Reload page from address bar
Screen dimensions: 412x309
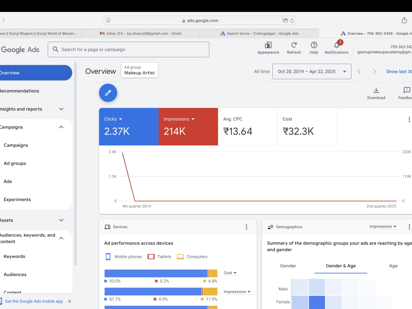292,21
